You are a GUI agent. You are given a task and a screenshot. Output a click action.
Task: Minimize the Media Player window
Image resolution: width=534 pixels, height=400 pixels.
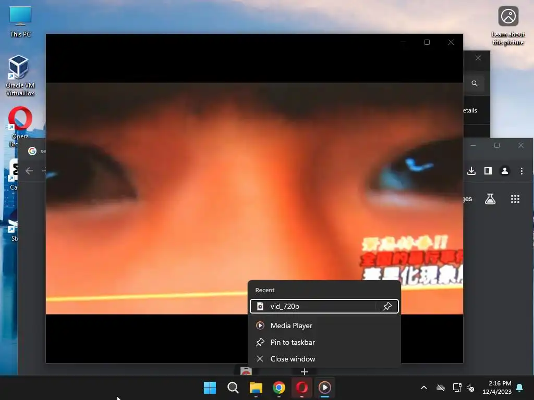(x=403, y=42)
